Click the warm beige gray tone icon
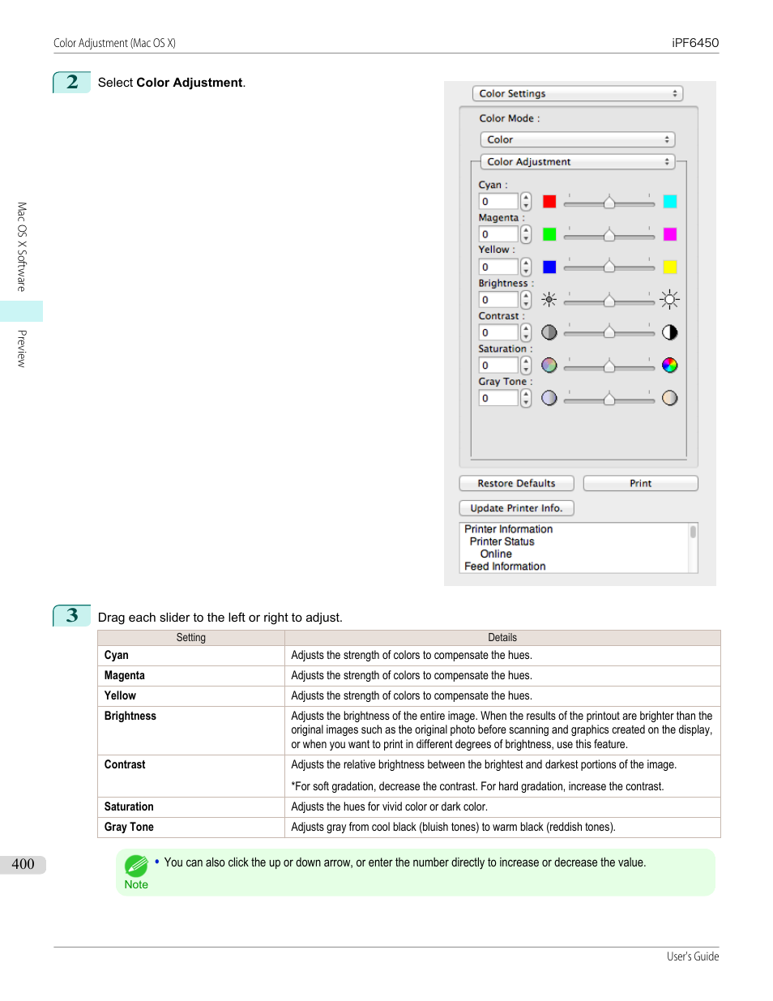This screenshot has width=773, height=1001. [670, 398]
